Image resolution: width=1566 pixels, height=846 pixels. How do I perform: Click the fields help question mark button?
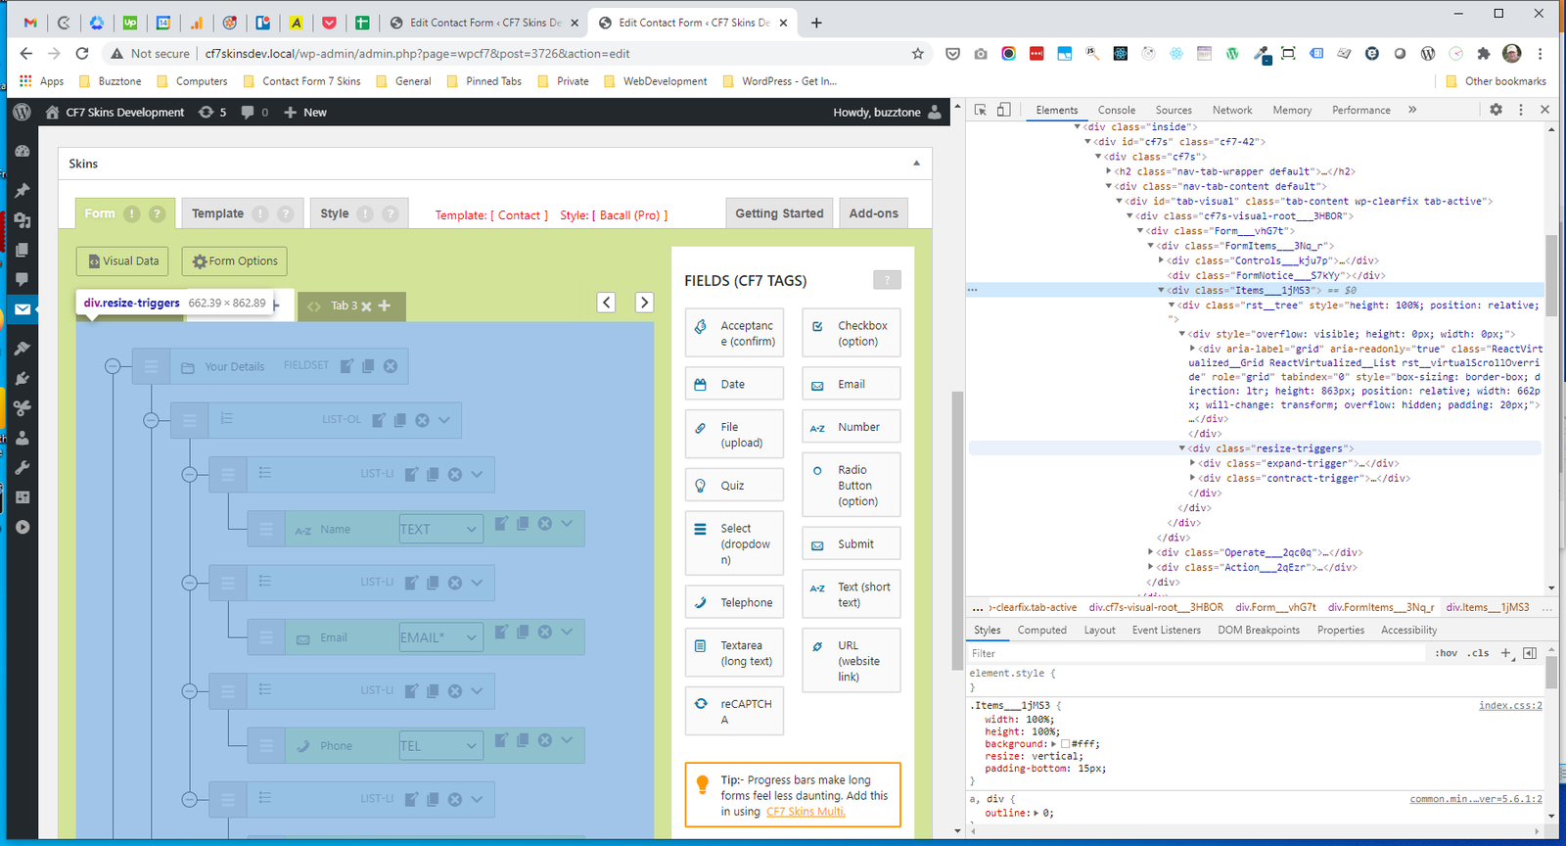tap(886, 281)
